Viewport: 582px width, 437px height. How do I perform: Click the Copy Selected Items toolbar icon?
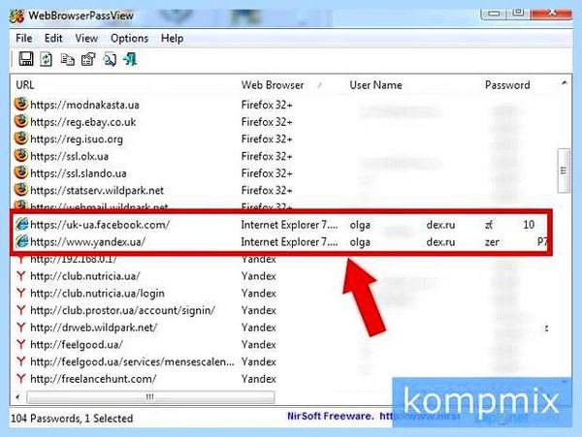pyautogui.click(x=67, y=60)
